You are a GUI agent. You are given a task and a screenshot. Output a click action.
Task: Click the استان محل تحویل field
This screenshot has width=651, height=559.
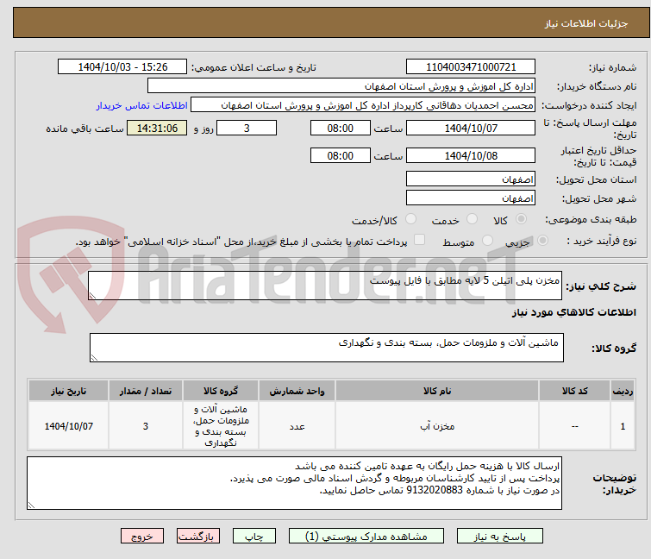pyautogui.click(x=471, y=179)
